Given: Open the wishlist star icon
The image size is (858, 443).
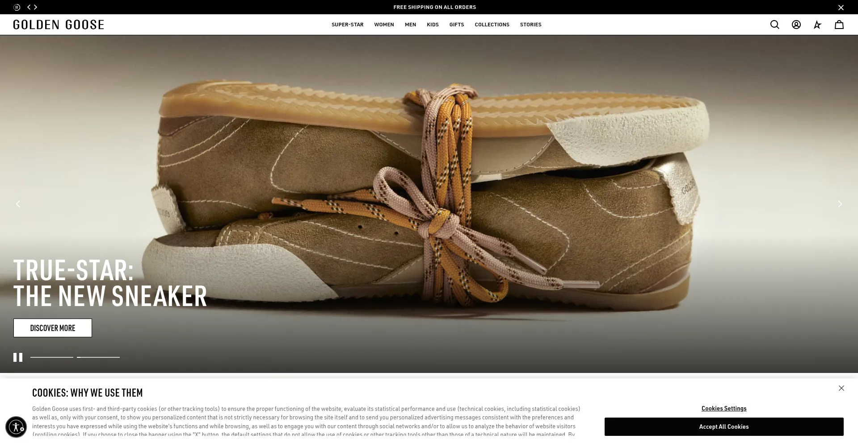Looking at the screenshot, I should pyautogui.click(x=817, y=25).
